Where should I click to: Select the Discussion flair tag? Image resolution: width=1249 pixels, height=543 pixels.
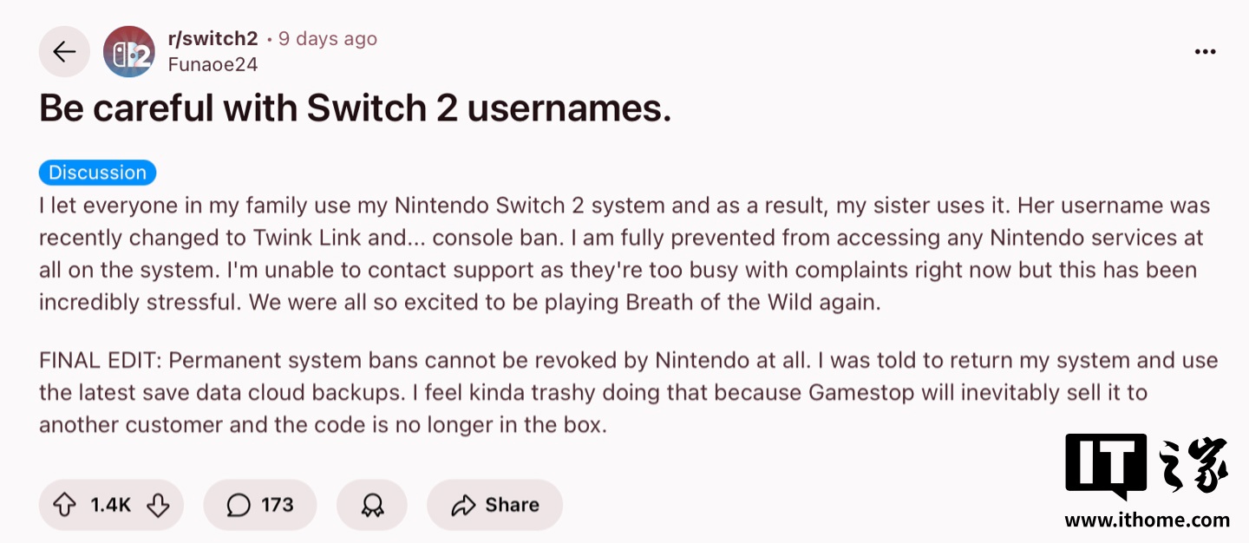(x=97, y=173)
